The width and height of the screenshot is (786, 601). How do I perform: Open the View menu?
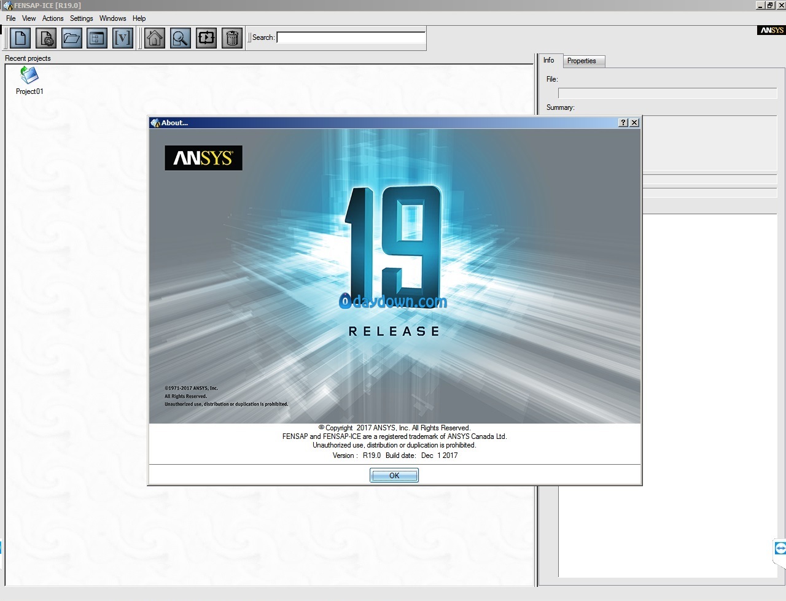(29, 18)
